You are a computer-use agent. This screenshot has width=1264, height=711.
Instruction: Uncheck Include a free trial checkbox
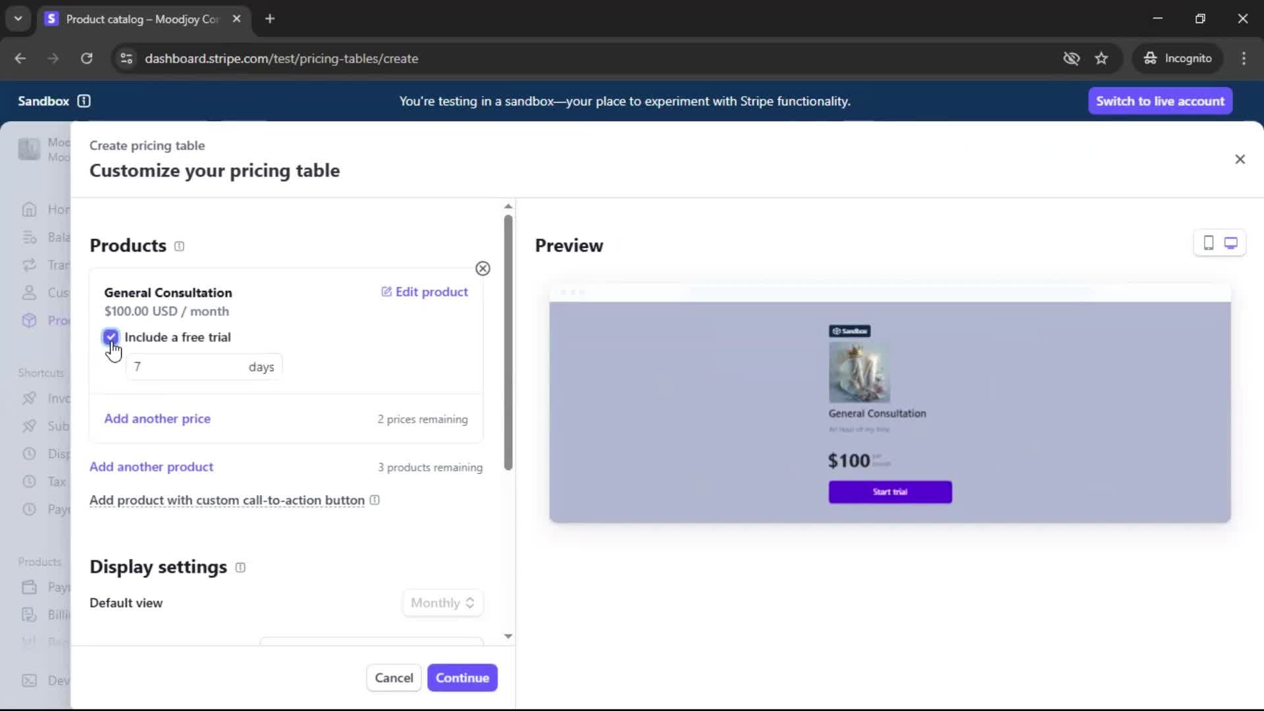[x=111, y=337]
